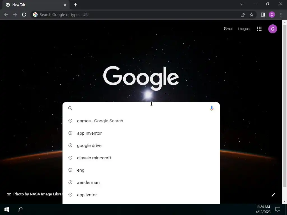Open the taskbar clock showing 11:24 AM
This screenshot has height=215, width=287.
(x=263, y=209)
